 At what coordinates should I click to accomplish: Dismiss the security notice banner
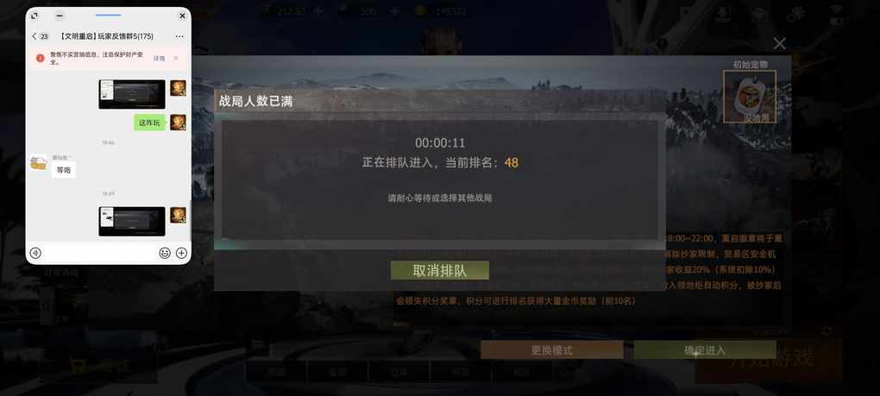coord(176,59)
